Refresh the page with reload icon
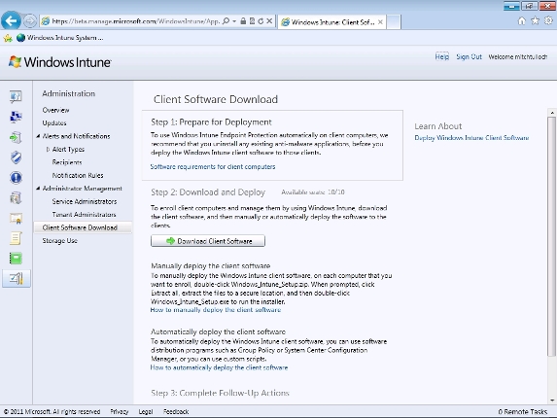 pos(261,21)
